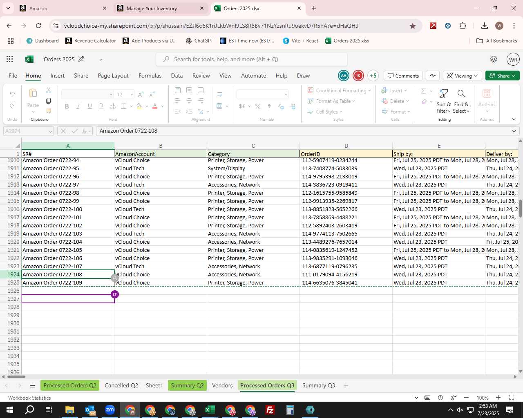This screenshot has width=523, height=418.
Task: Click the Add-ins icon in ribbon
Action: tap(487, 94)
